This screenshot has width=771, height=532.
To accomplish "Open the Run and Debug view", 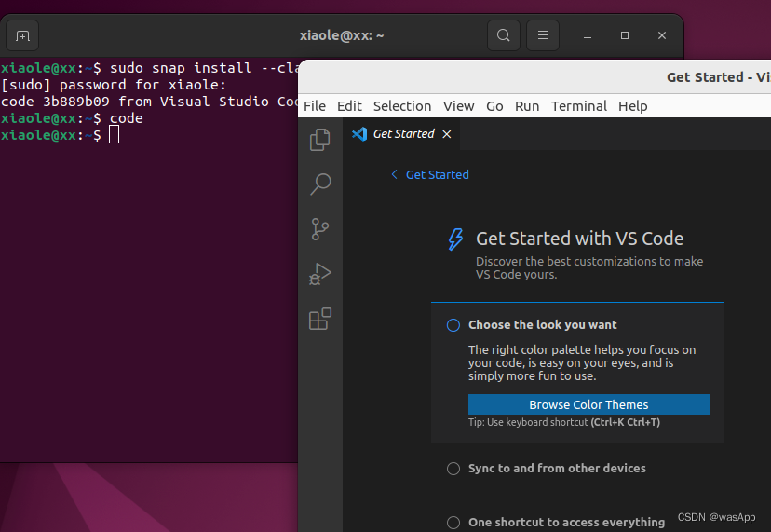I will coord(320,274).
